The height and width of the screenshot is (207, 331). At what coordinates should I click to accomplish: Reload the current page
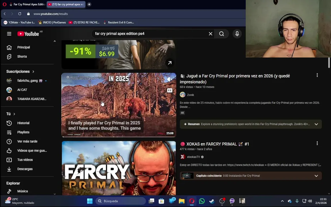click(20, 14)
